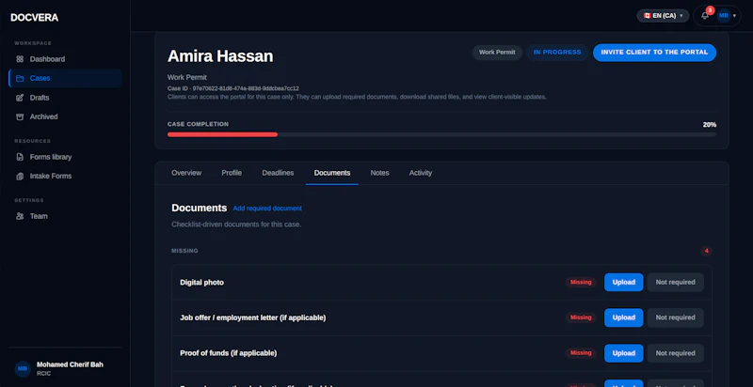This screenshot has height=387, width=753.
Task: Click the Case ID text
Action: (x=232, y=88)
